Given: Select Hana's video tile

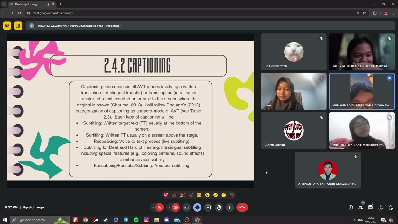Looking at the screenshot, I should coord(294,91).
